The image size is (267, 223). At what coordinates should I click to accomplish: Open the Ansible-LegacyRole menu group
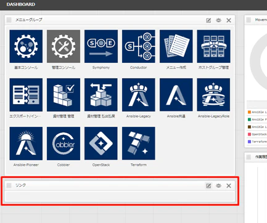tap(213, 95)
